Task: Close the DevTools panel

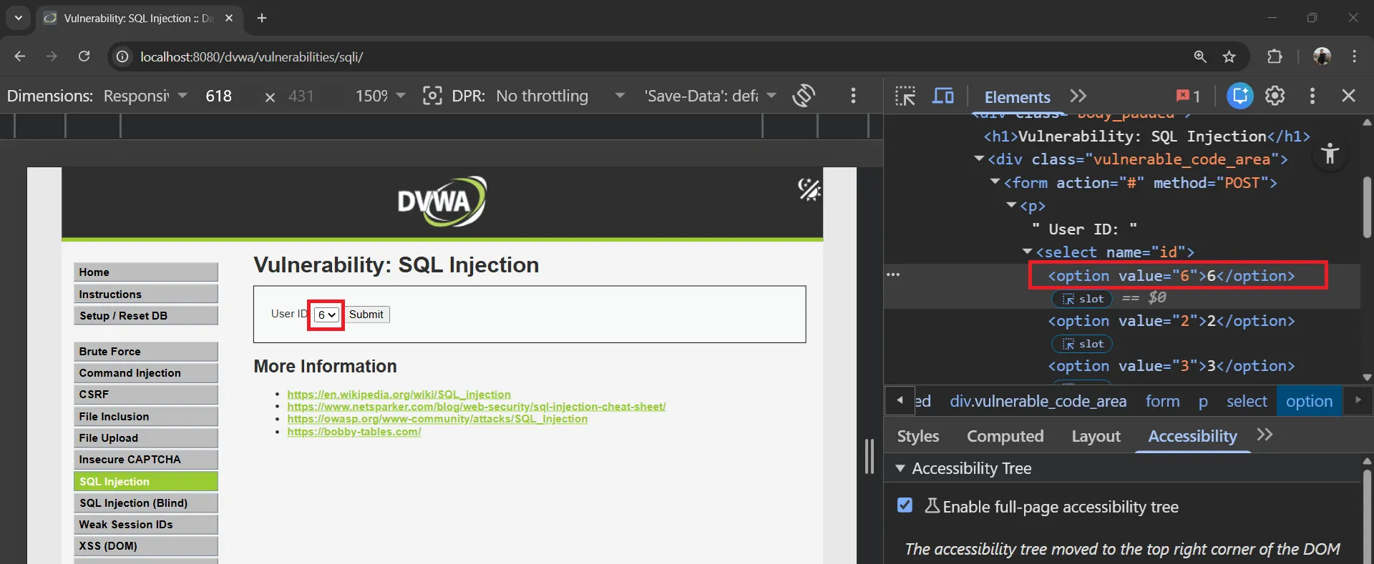Action: (1349, 96)
